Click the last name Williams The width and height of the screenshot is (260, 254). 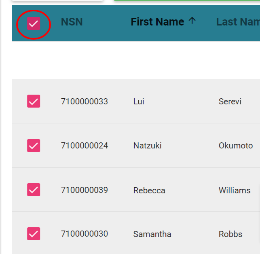235,190
